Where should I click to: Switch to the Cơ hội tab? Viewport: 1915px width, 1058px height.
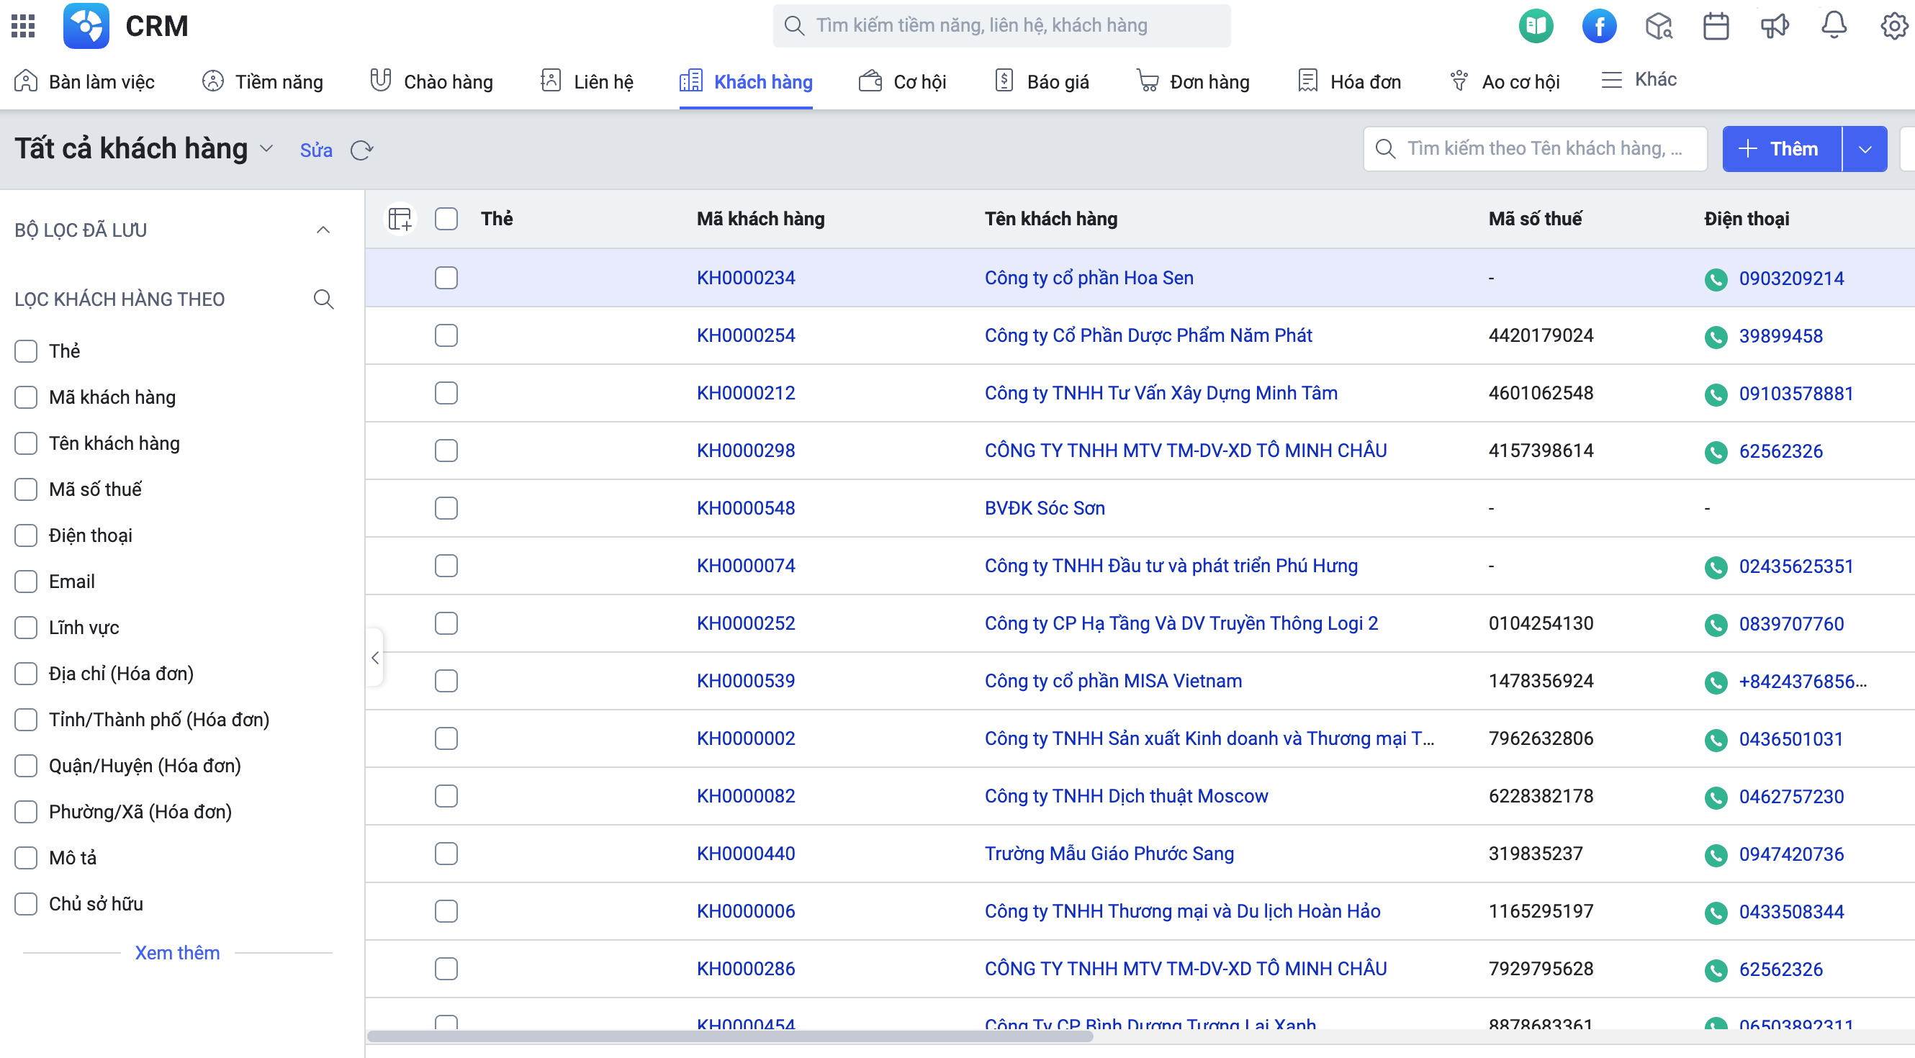coord(902,81)
